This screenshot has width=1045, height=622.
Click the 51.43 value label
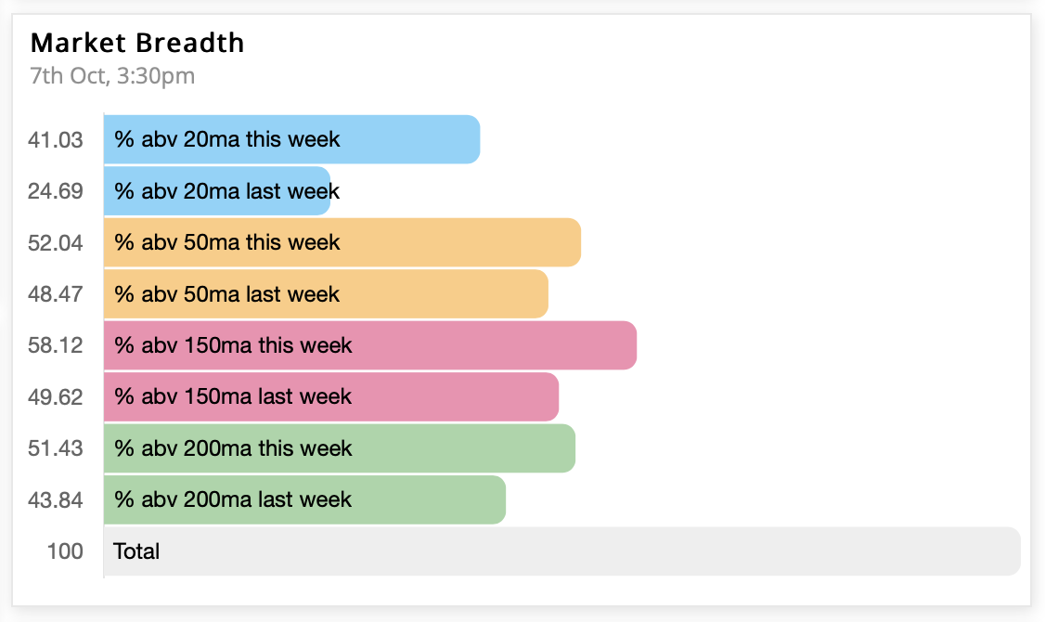[56, 448]
